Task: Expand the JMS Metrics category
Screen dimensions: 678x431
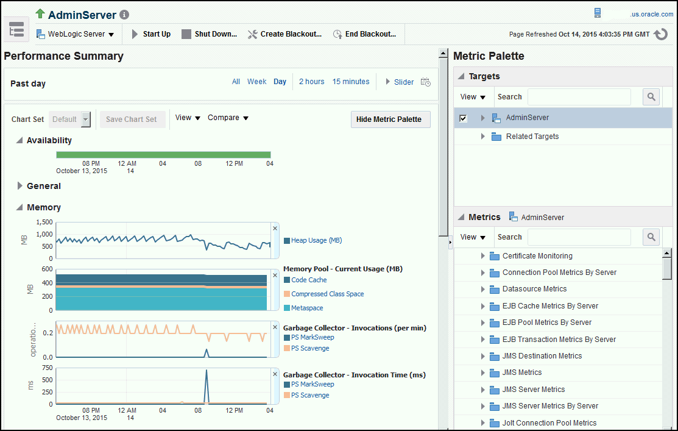Action: (x=482, y=372)
